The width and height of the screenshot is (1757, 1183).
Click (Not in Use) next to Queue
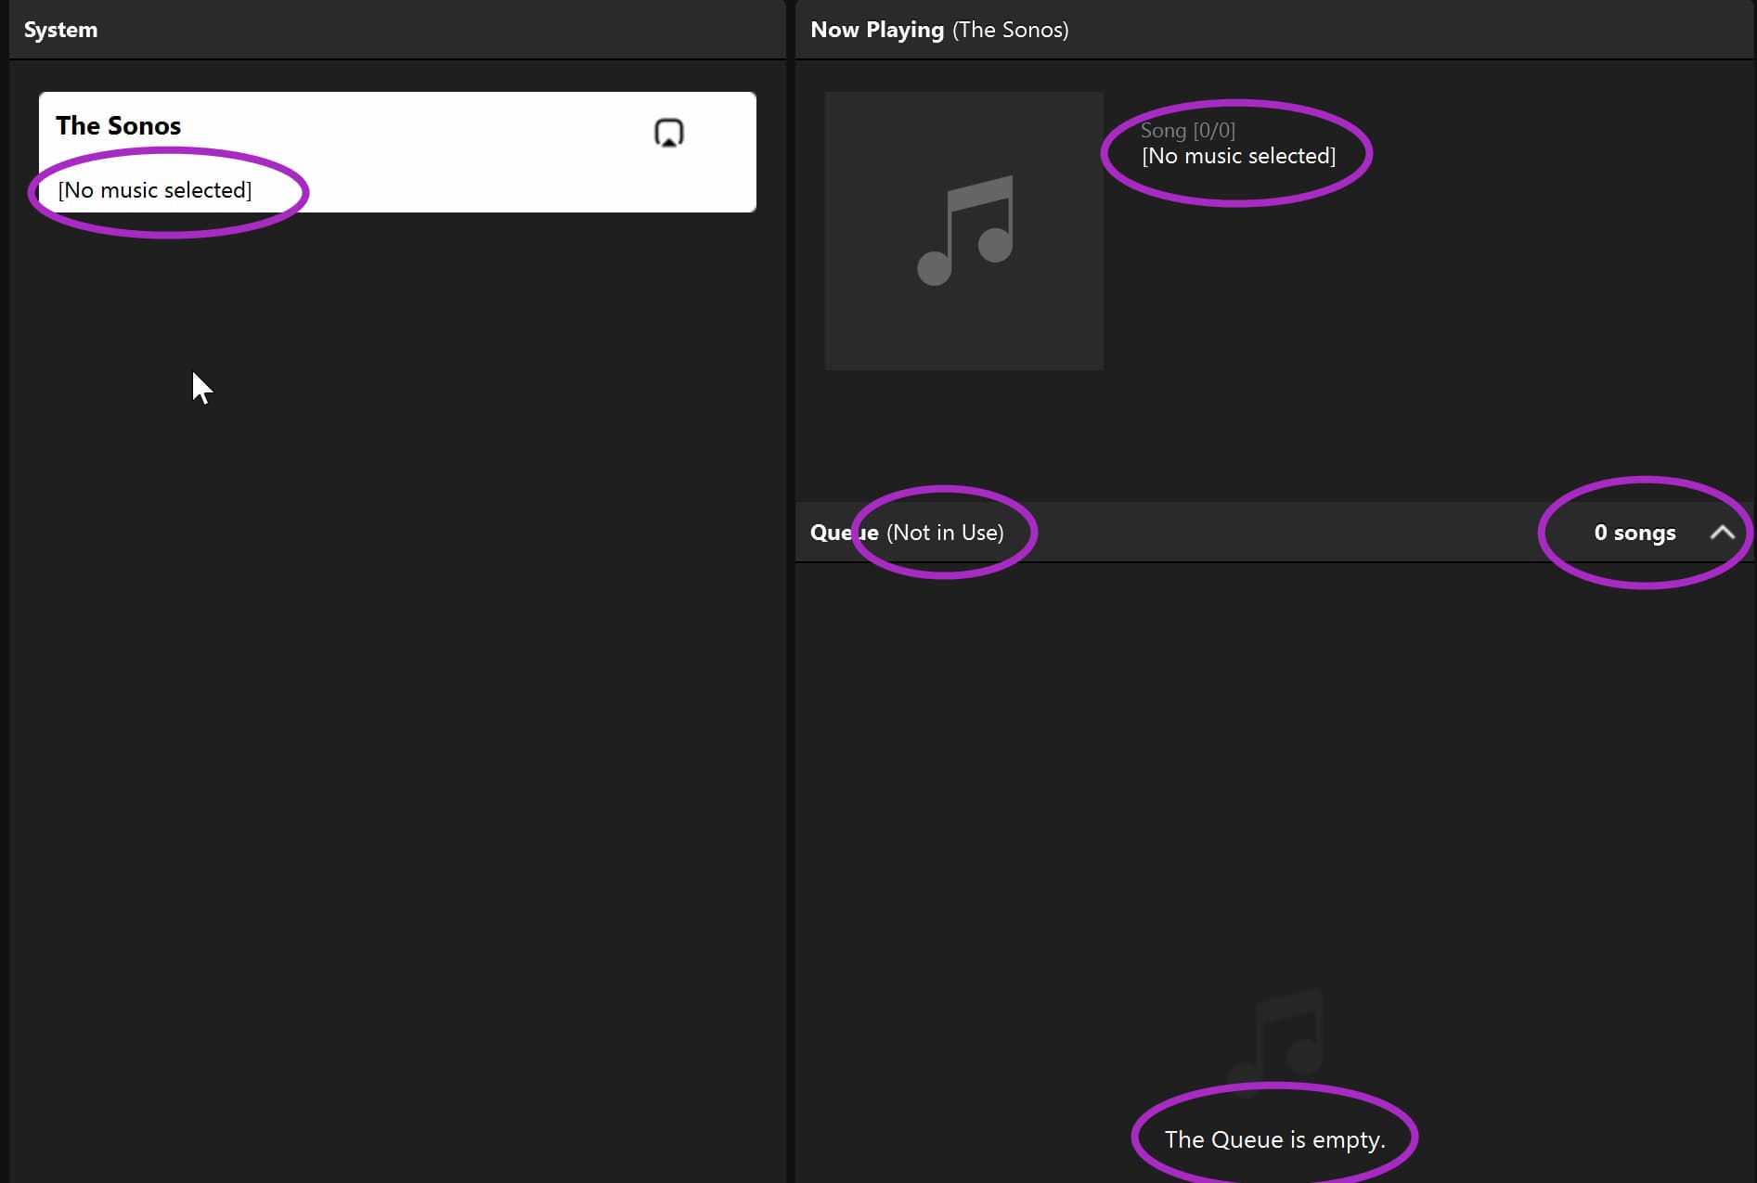point(945,533)
